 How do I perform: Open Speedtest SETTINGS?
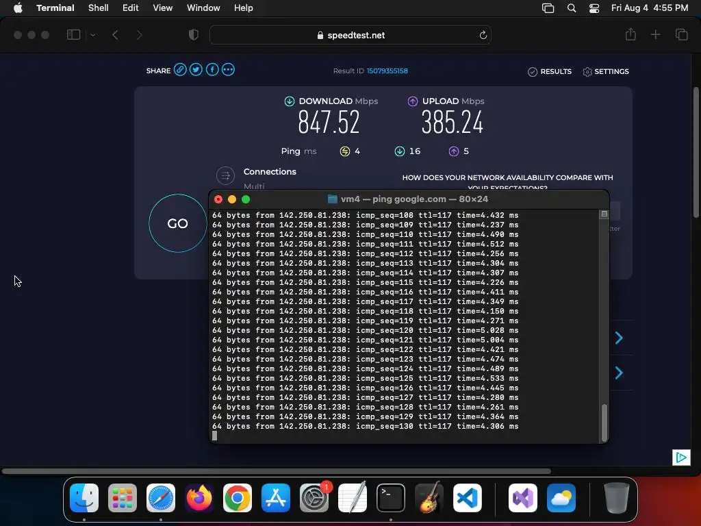(606, 71)
